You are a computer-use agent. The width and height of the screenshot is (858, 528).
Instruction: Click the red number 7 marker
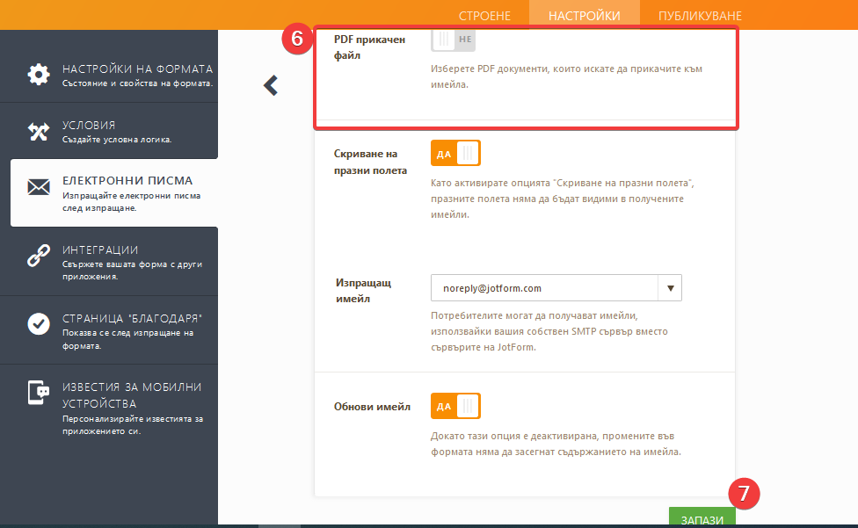(744, 494)
